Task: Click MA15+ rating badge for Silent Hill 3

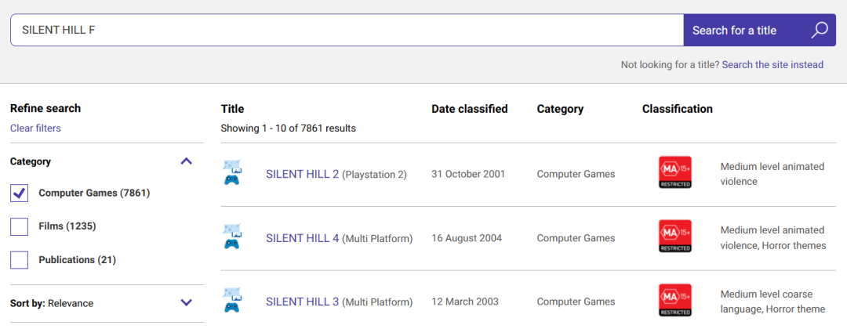Action: click(x=674, y=301)
